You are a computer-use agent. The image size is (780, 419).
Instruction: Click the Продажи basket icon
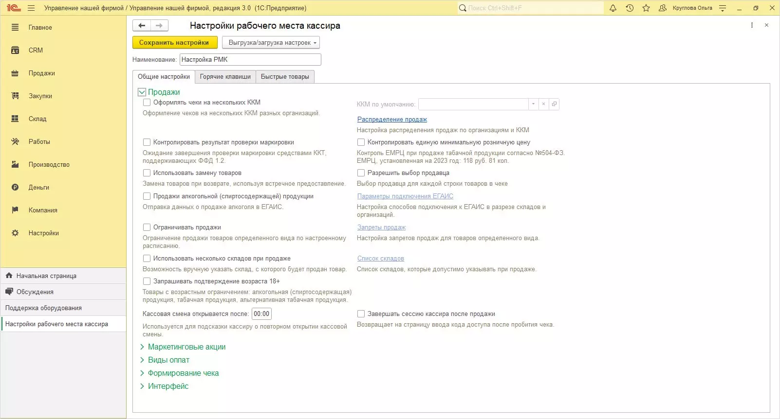15,73
